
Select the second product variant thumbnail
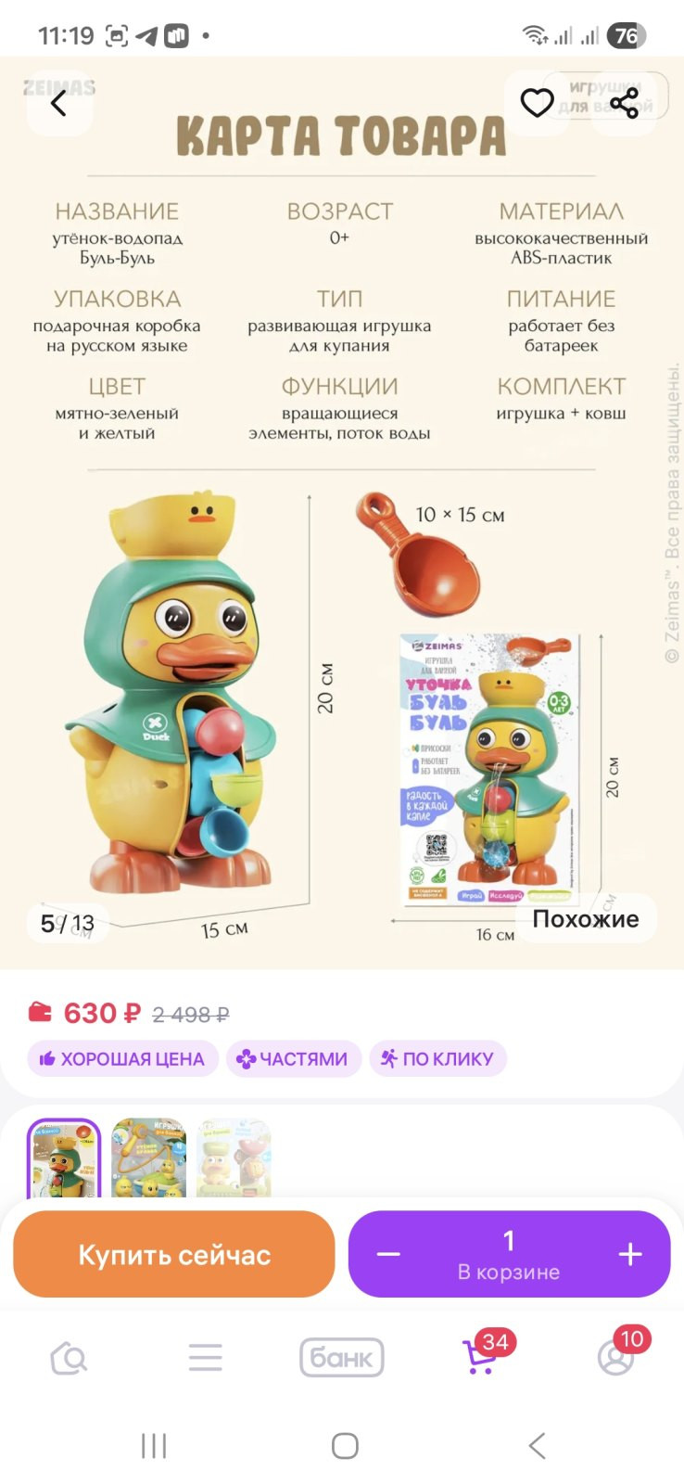click(x=148, y=1158)
